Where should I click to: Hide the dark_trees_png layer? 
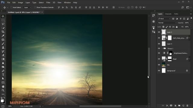159,38
